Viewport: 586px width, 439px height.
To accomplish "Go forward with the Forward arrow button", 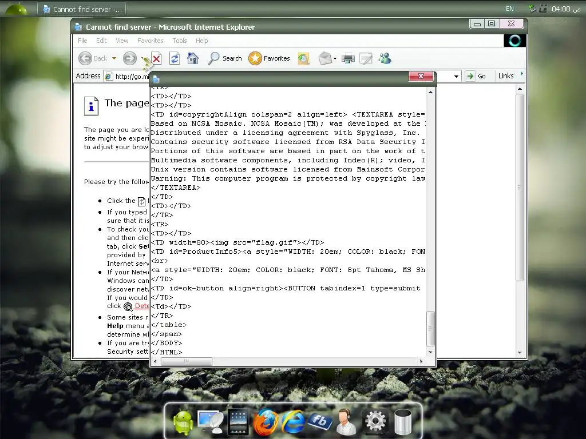I will pos(130,58).
